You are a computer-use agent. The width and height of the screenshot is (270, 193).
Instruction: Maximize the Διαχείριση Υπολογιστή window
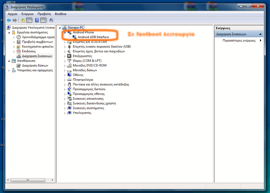coord(248,6)
